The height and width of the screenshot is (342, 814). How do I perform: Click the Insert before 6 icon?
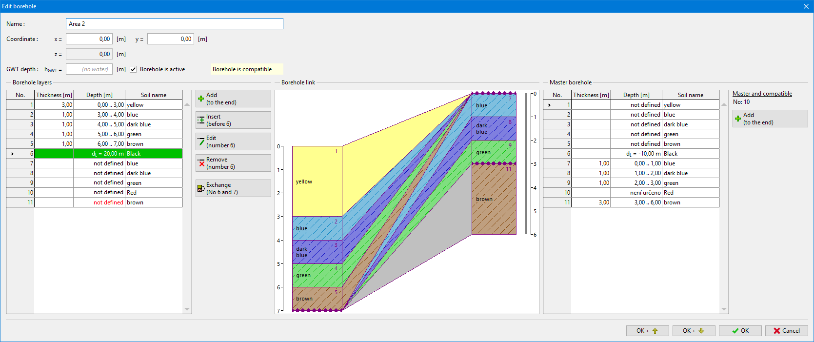(x=201, y=120)
